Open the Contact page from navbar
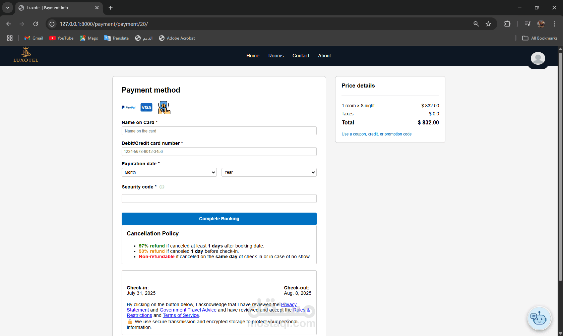The width and height of the screenshot is (563, 336). pyautogui.click(x=301, y=56)
